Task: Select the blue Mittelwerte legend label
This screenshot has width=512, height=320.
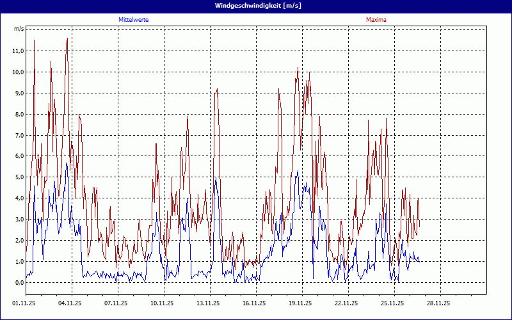Action: (x=133, y=20)
